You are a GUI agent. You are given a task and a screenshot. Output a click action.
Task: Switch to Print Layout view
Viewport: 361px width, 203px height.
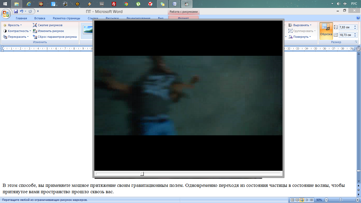coord(292,200)
